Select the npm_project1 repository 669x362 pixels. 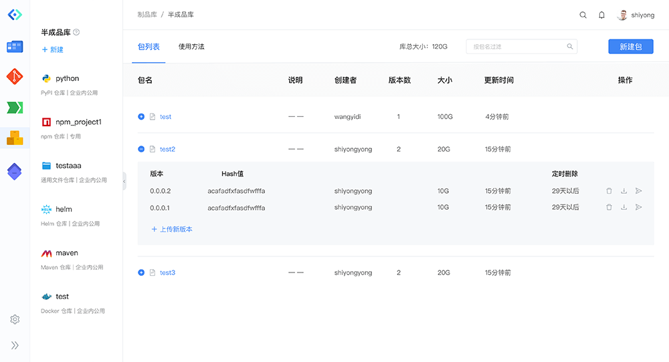[78, 122]
